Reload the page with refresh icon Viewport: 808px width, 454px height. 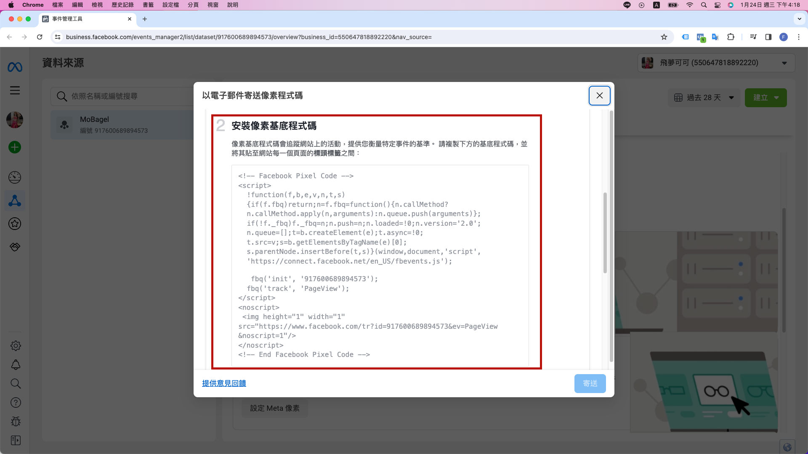pyautogui.click(x=40, y=37)
